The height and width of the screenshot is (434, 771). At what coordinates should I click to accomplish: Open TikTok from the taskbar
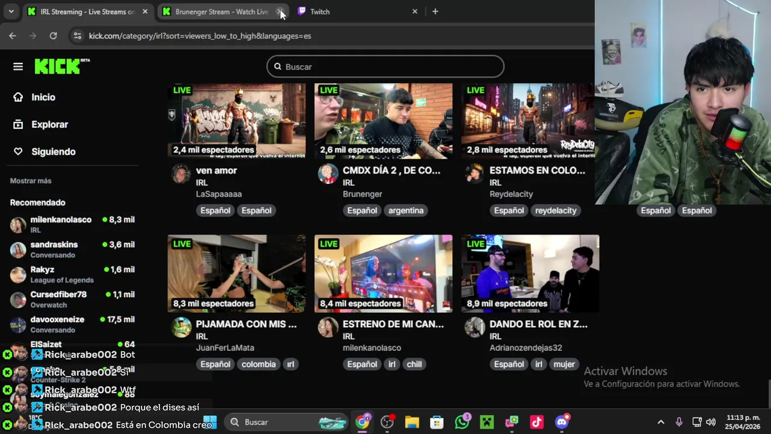[537, 422]
